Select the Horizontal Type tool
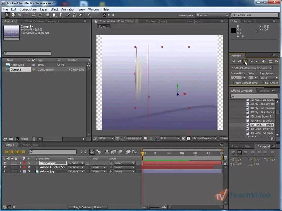The height and width of the screenshot is (211, 282). [61, 15]
